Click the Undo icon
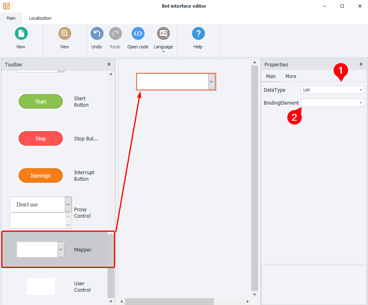 click(97, 33)
